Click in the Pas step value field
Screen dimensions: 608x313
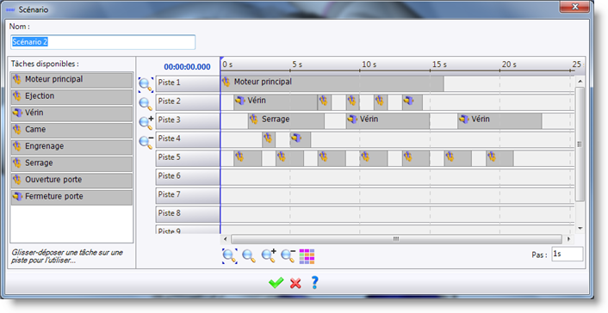tap(567, 255)
